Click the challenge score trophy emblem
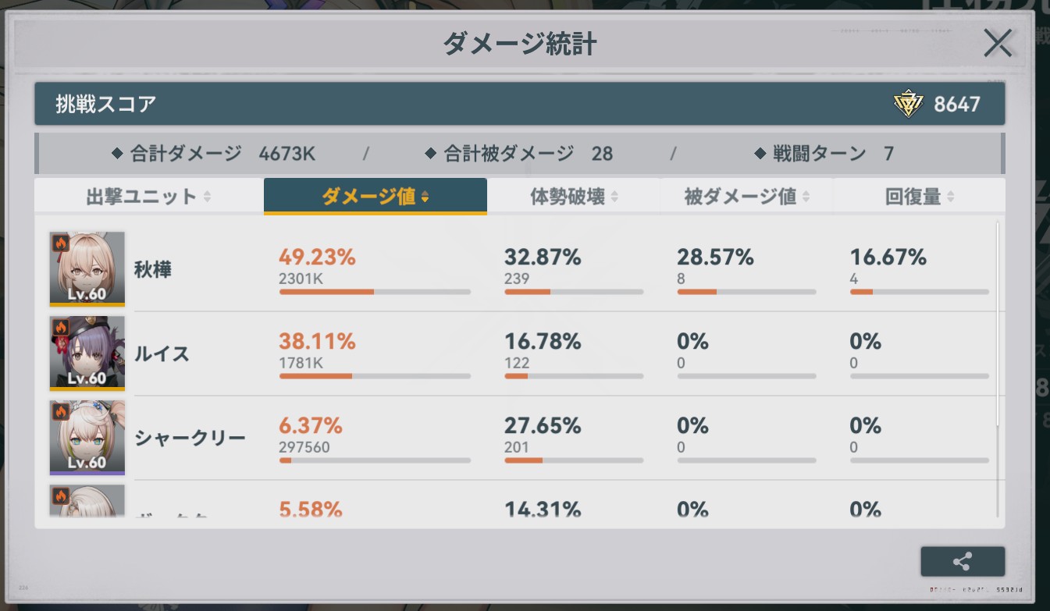1050x611 pixels. coord(908,104)
